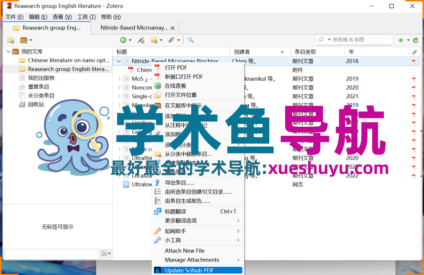Choose 导出条目 from context menu
This screenshot has height=275, width=424.
point(198,183)
